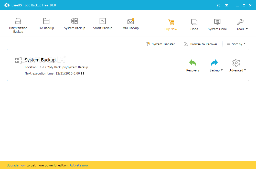This screenshot has height=169, width=256.
Task: Launch System Backup from the toolbar
Action: pyautogui.click(x=74, y=24)
